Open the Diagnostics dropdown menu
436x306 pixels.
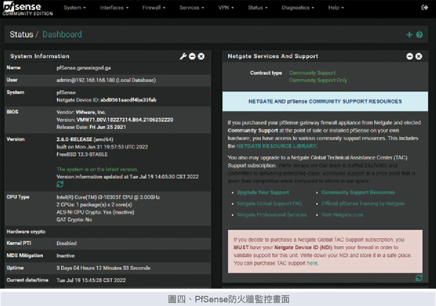[x=298, y=8]
